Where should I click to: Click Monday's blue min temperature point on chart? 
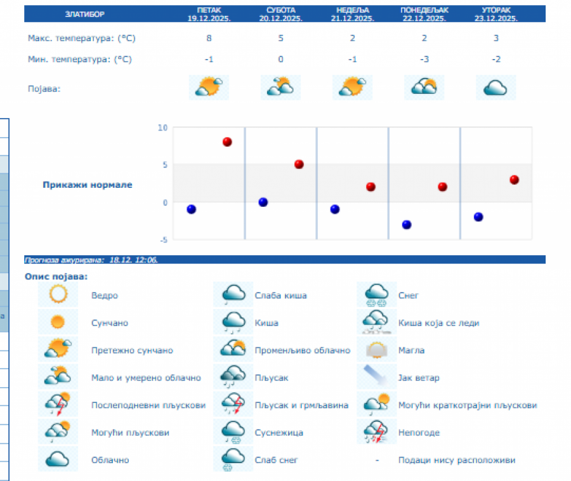[x=407, y=225]
